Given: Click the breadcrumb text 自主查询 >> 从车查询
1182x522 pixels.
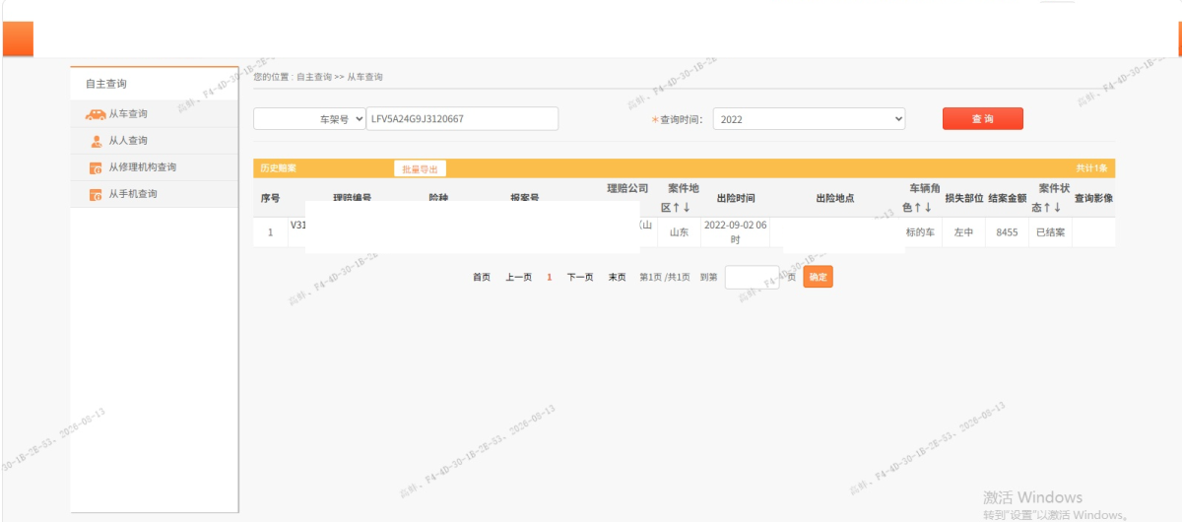Looking at the screenshot, I should click(x=339, y=77).
